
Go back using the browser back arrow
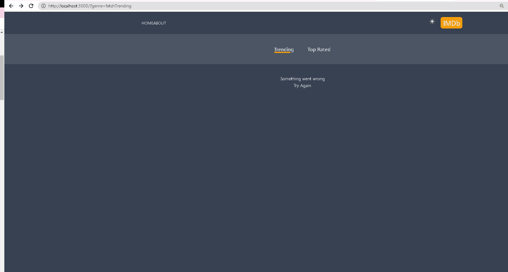[x=11, y=6]
